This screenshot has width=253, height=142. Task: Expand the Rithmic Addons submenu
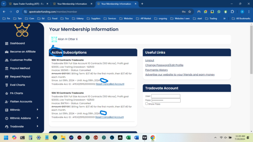coord(37,118)
